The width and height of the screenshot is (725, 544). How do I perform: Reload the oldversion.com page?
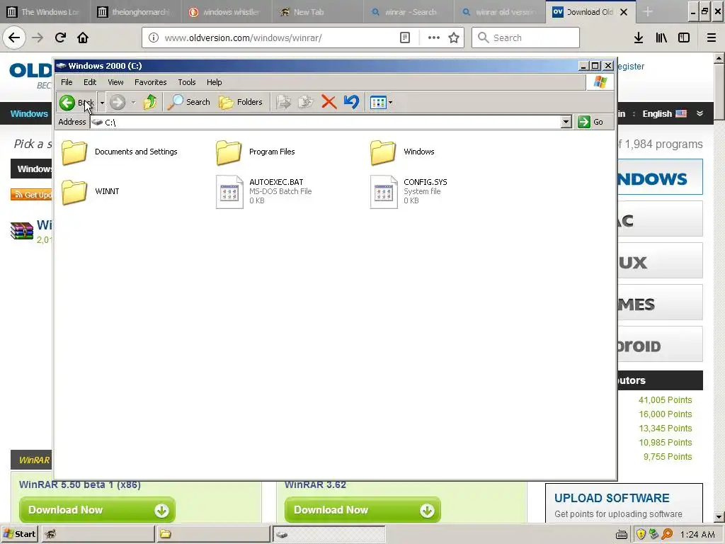pyautogui.click(x=61, y=38)
